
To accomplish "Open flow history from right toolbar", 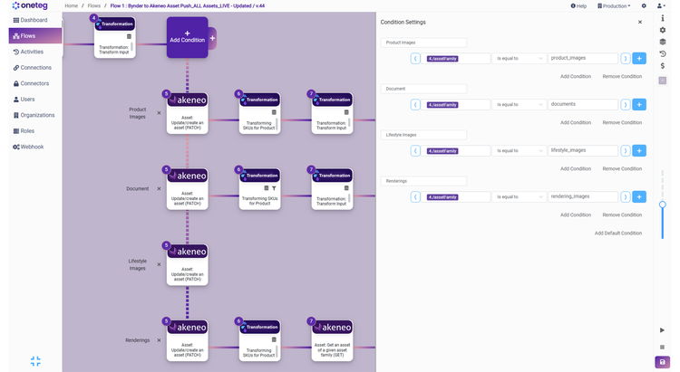I will pyautogui.click(x=663, y=54).
